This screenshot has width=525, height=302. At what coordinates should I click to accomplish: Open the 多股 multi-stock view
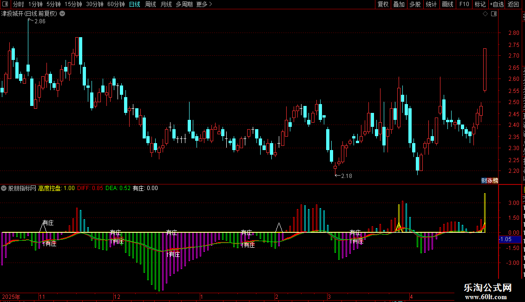click(x=415, y=4)
